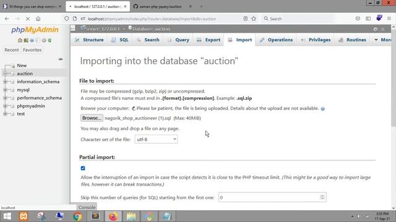Click the volume icon in system tray
The height and width of the screenshot is (222, 396).
point(359,216)
